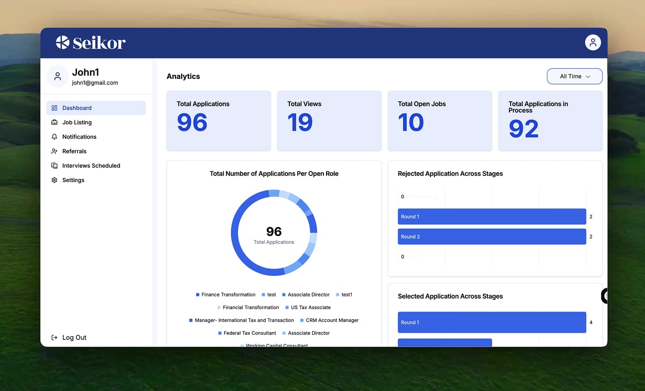This screenshot has height=391, width=645.
Task: Select the Referrals person-add icon
Action: 54,151
